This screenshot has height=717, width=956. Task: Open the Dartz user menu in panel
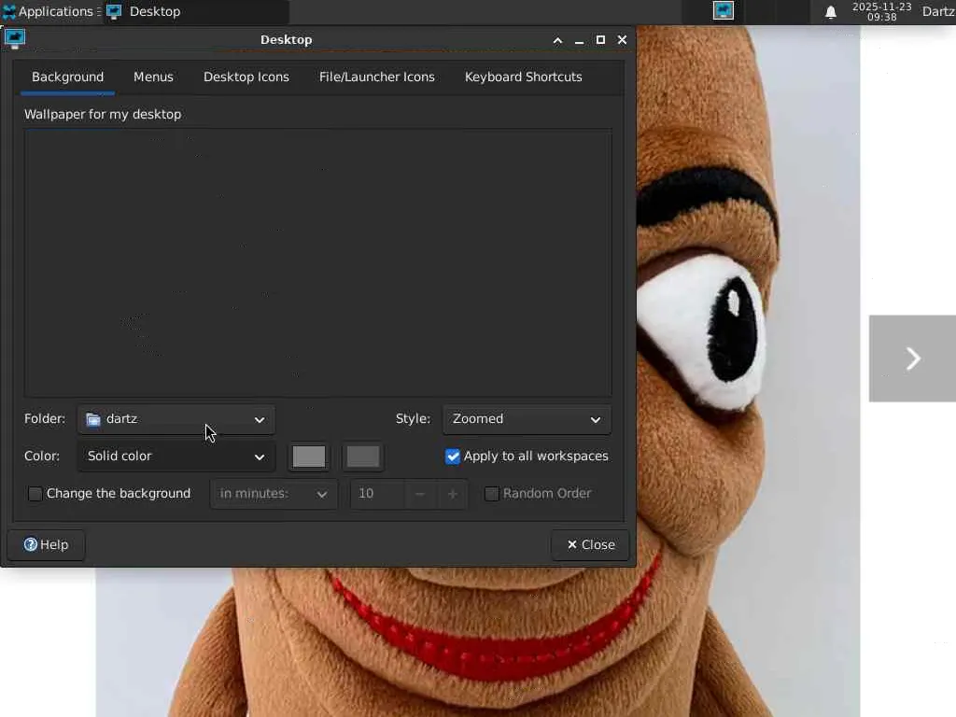coord(938,11)
